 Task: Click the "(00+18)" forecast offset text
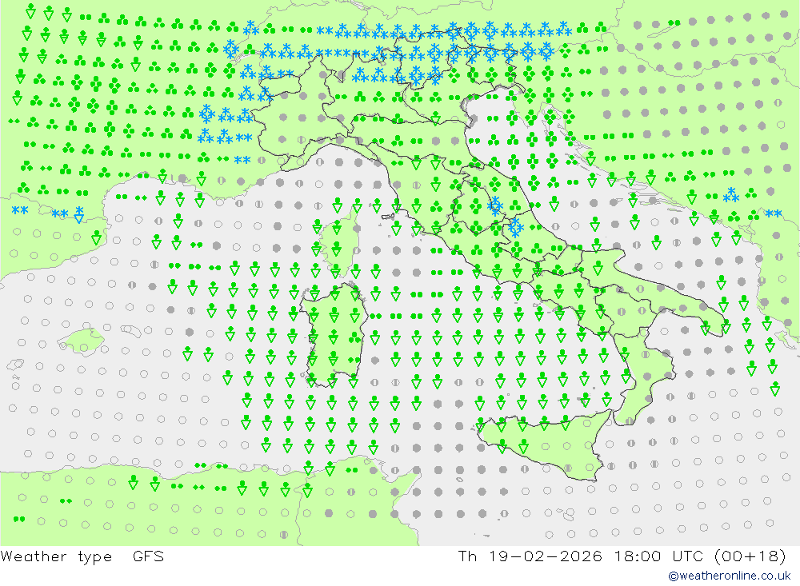click(750, 556)
